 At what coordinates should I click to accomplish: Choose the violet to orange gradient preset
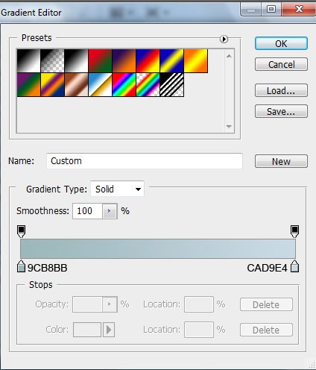124,61
